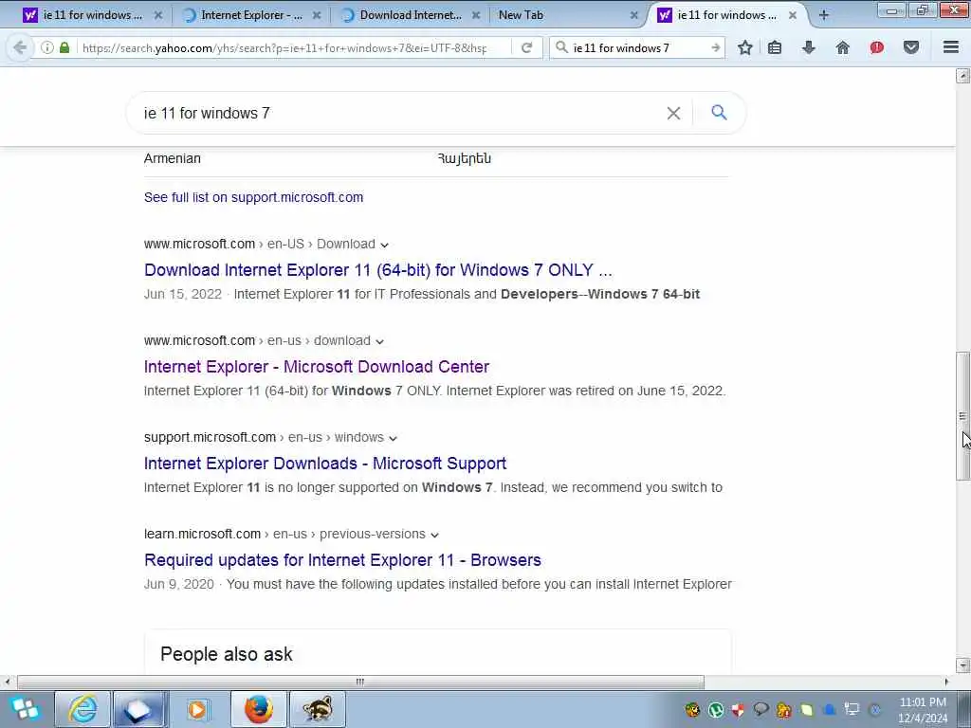Viewport: 971px width, 728px height.
Task: Run the Yahoo search with blue magnifier
Action: point(719,113)
